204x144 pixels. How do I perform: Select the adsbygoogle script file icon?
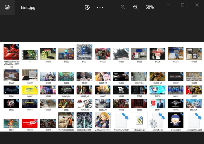point(139,120)
